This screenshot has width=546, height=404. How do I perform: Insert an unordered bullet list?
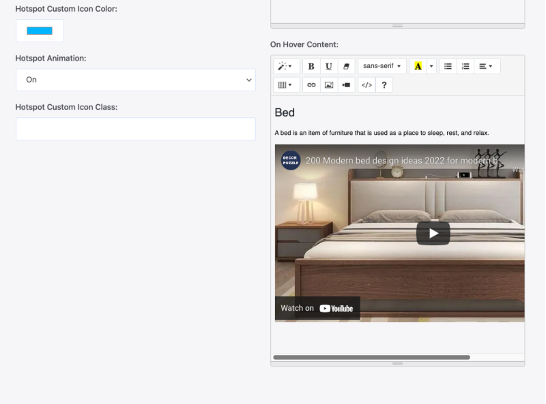tap(448, 66)
